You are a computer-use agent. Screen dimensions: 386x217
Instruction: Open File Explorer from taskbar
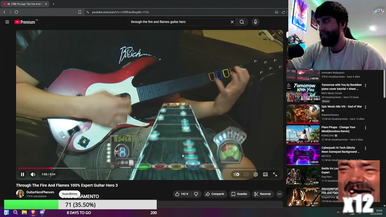[24, 212]
